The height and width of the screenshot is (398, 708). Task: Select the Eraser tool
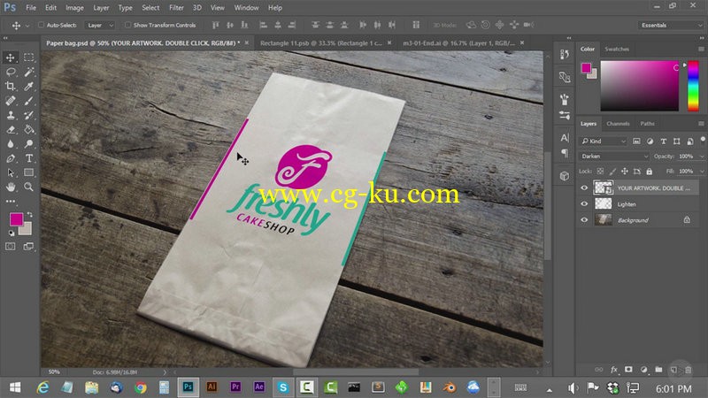10,129
